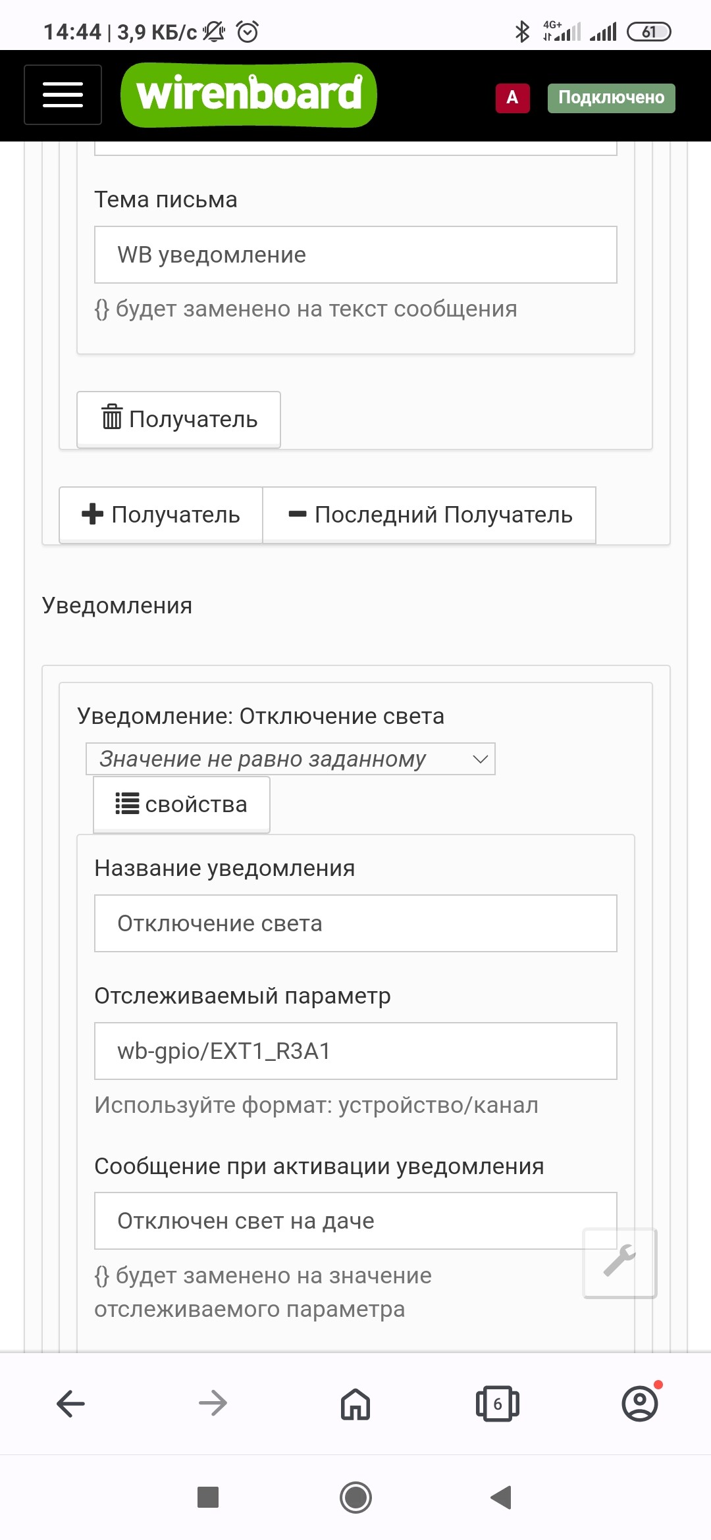
Task: Open the browser home page icon
Action: point(355,1403)
